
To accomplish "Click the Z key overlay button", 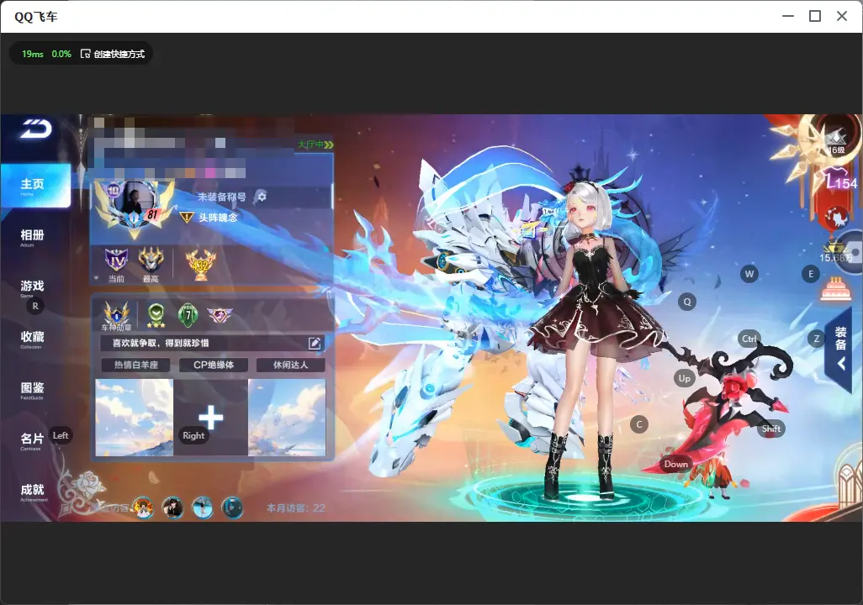I will click(817, 339).
